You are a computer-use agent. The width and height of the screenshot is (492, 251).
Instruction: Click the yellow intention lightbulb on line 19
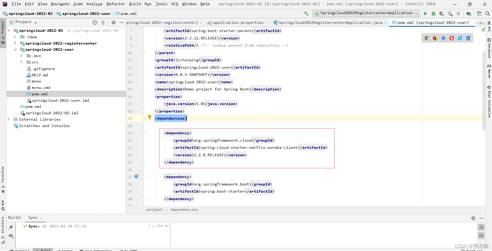click(x=150, y=117)
